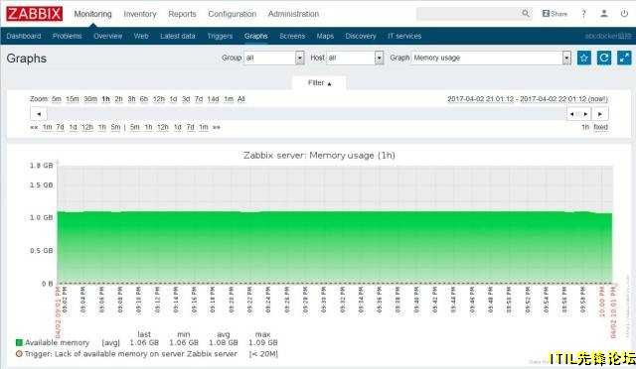This screenshot has width=636, height=369.
Task: Set zoom to 5m
Action: [x=57, y=99]
